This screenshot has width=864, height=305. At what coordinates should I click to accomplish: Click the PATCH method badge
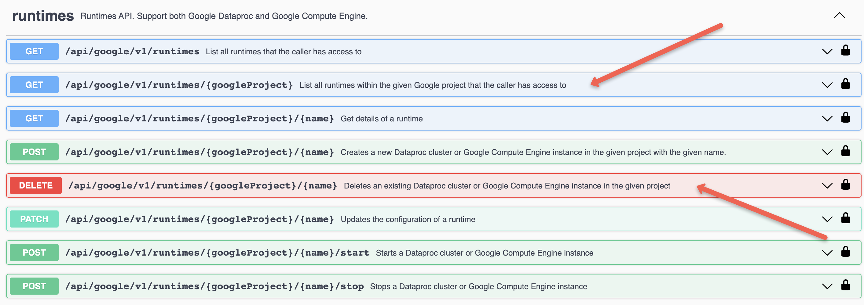34,219
